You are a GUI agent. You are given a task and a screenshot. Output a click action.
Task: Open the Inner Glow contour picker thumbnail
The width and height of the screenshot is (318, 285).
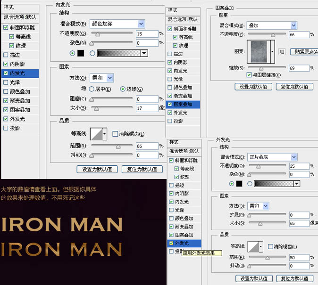pyautogui.click(x=96, y=134)
